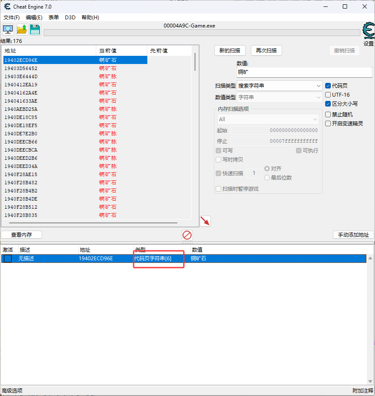The height and width of the screenshot is (396, 375).
Task: Open the 编辑(E) menu
Action: 34,18
